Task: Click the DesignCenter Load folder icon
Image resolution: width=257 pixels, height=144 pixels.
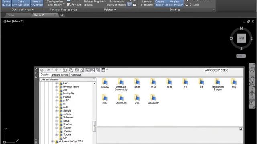Action: coord(42,70)
